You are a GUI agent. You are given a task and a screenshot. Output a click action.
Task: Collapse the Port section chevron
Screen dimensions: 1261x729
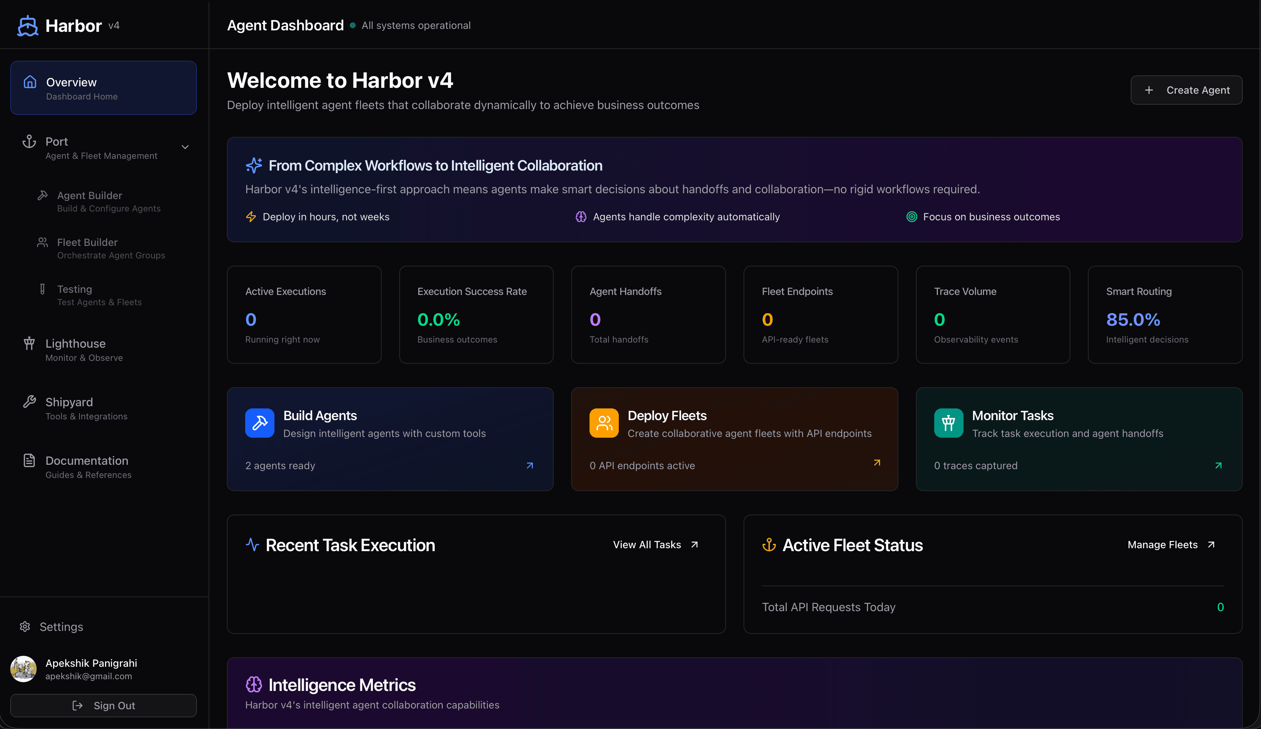[185, 147]
